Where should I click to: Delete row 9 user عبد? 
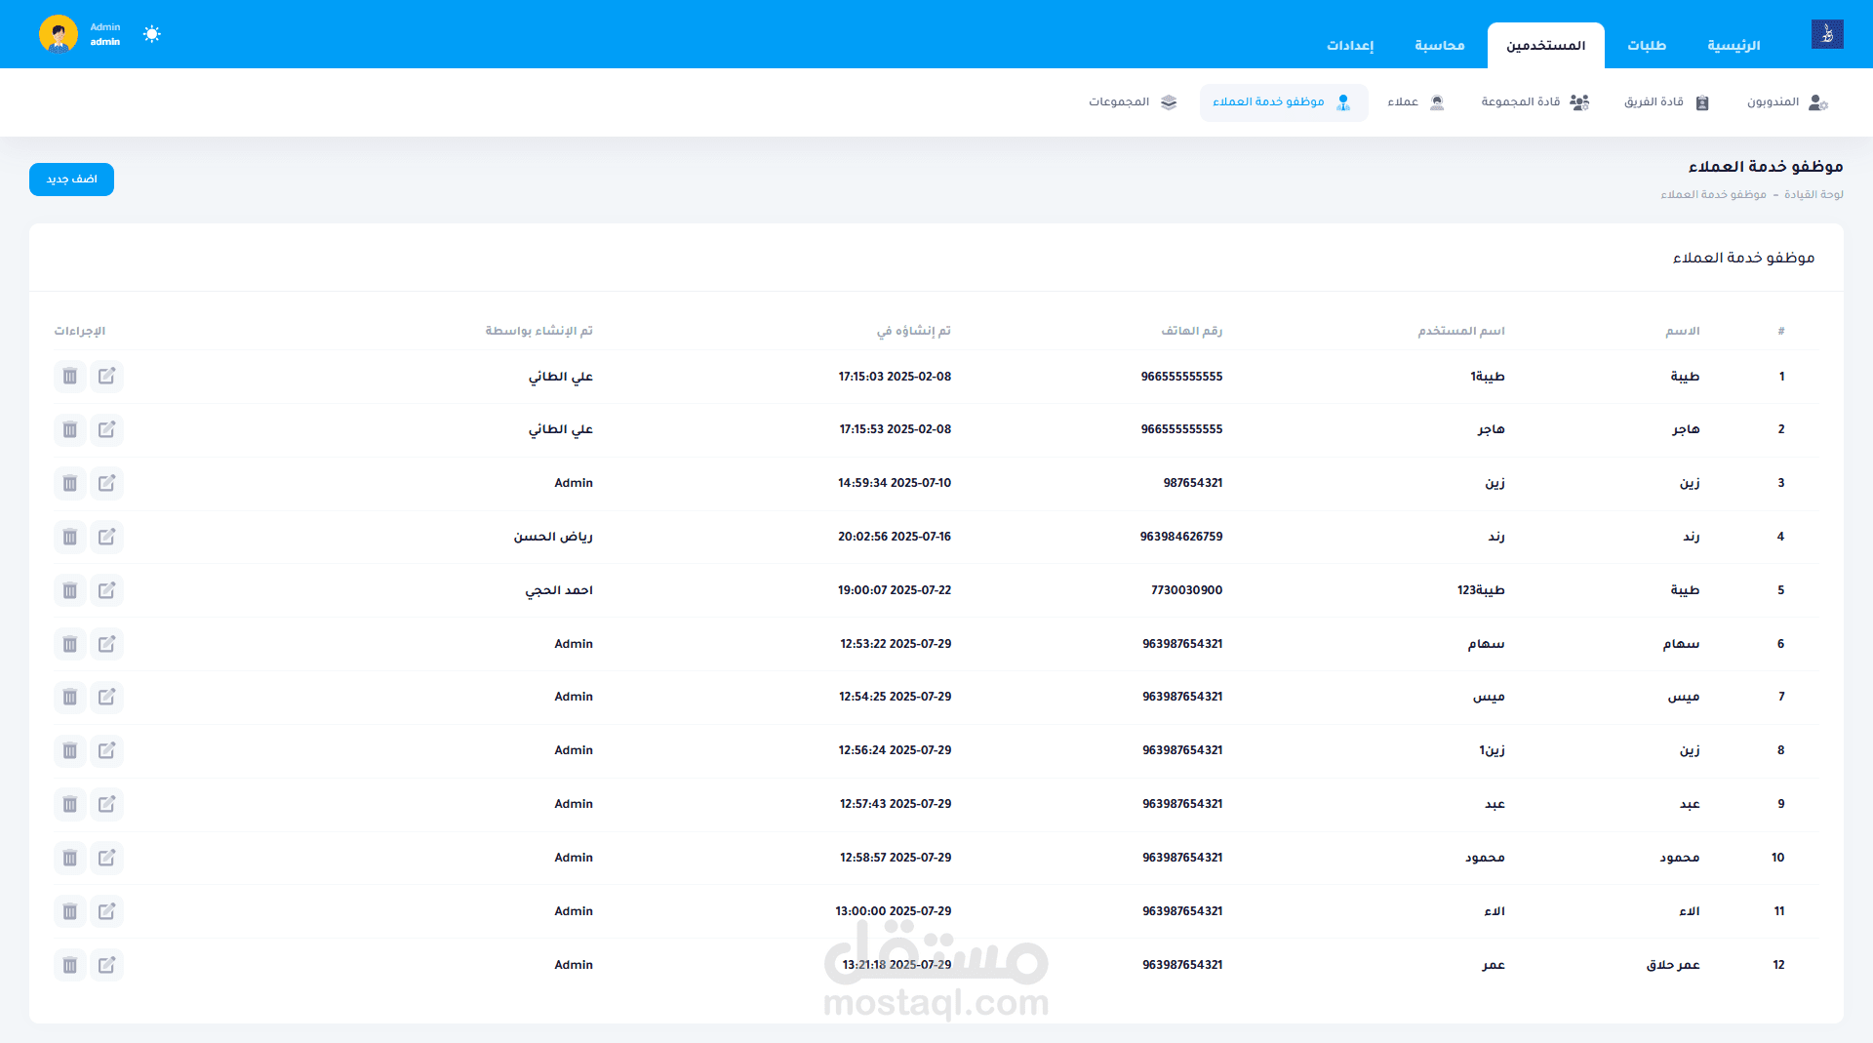(x=69, y=804)
